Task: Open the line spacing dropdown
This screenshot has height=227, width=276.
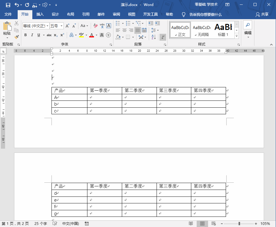Action: (155, 30)
